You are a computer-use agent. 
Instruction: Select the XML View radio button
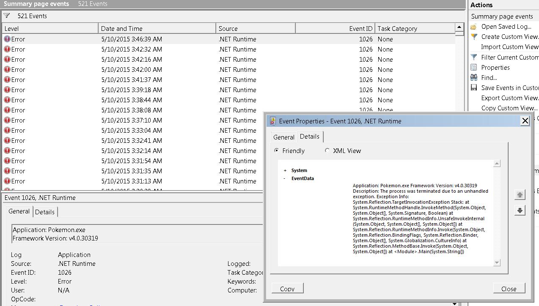click(327, 150)
